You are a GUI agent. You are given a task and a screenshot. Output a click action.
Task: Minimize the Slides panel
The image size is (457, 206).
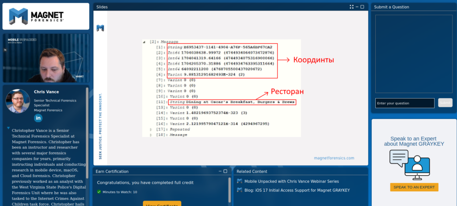click(x=357, y=7)
